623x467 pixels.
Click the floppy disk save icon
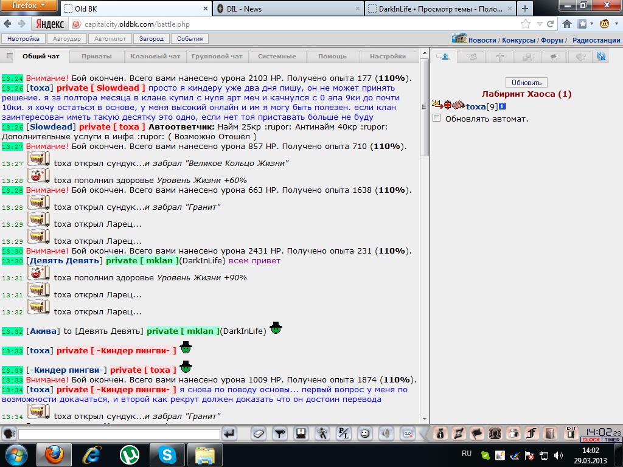(x=301, y=434)
